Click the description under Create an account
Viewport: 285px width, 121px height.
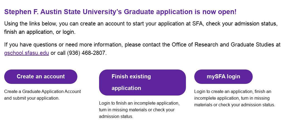pyautogui.click(x=42, y=95)
